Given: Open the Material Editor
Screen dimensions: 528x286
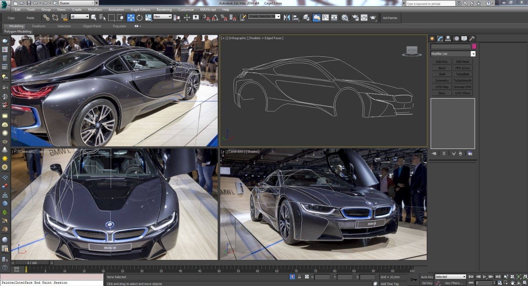Looking at the screenshot, I should tap(345, 18).
